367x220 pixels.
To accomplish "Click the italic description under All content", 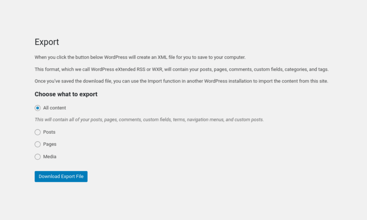I will pos(149,120).
